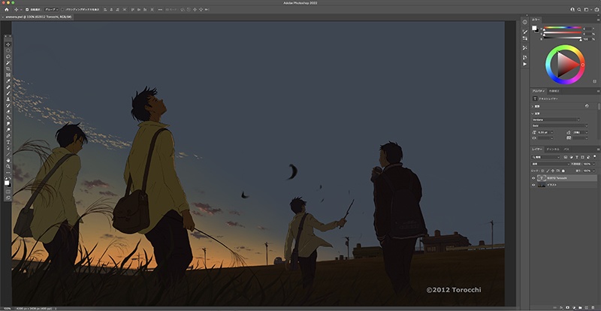
Task: Open the Layers panel menu
Action: click(x=598, y=149)
